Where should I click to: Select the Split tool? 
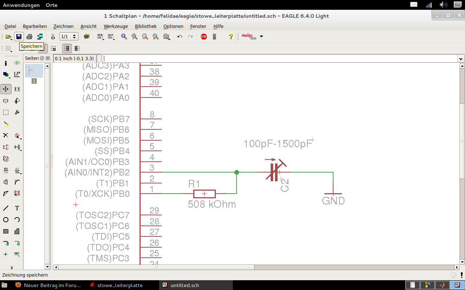(6, 194)
